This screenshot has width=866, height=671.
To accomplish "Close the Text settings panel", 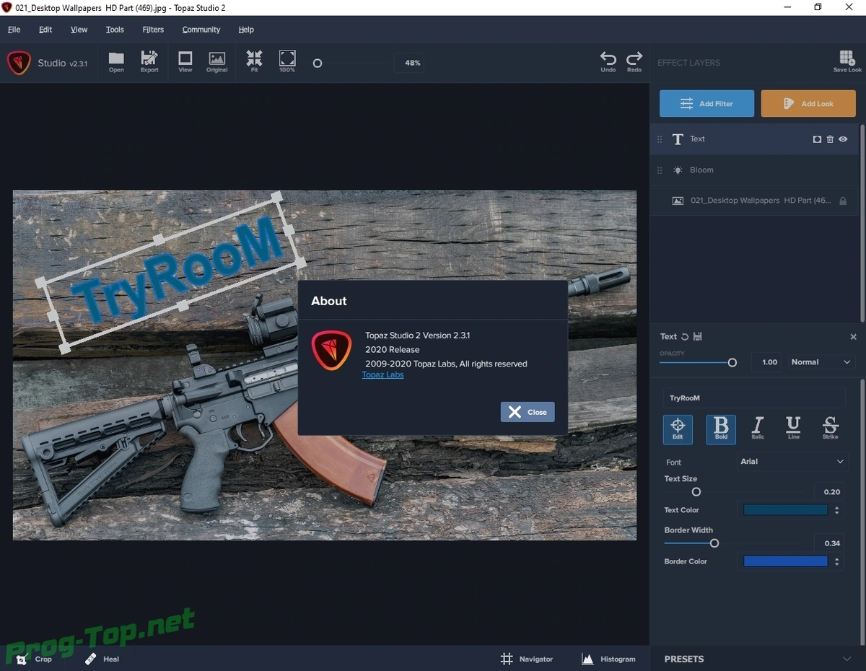I will (853, 336).
